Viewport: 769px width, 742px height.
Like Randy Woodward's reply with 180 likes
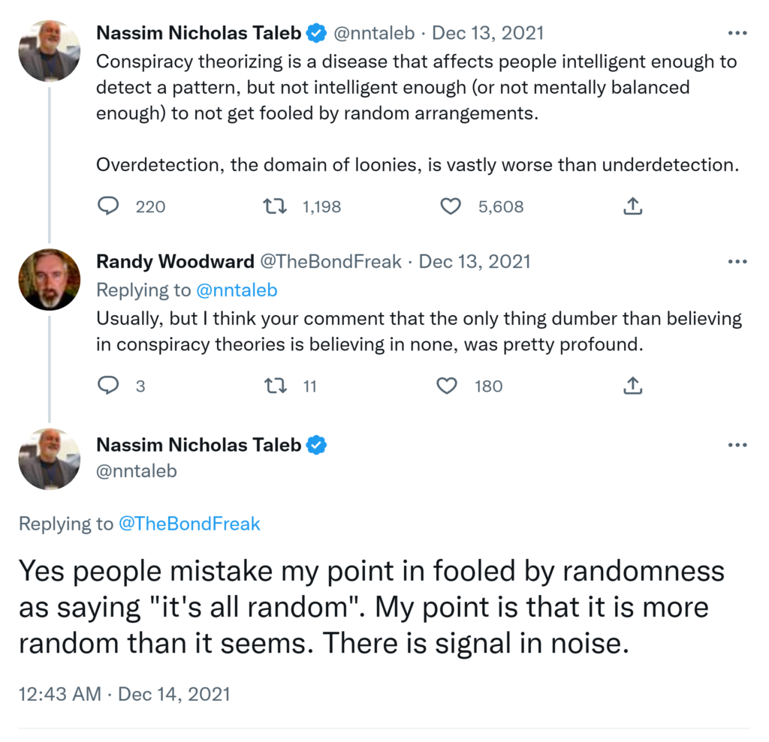click(447, 386)
